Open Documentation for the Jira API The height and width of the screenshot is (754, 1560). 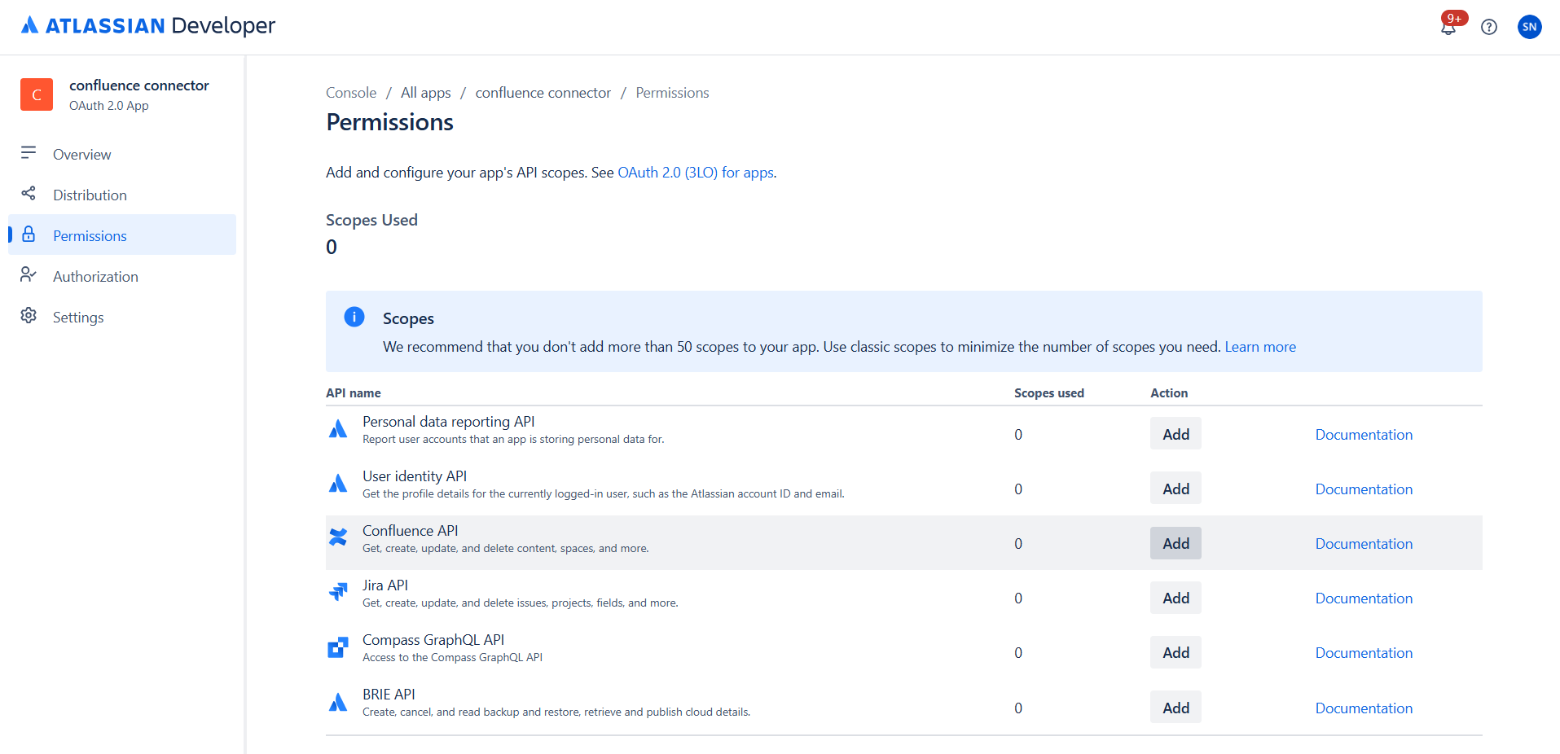coord(1363,598)
